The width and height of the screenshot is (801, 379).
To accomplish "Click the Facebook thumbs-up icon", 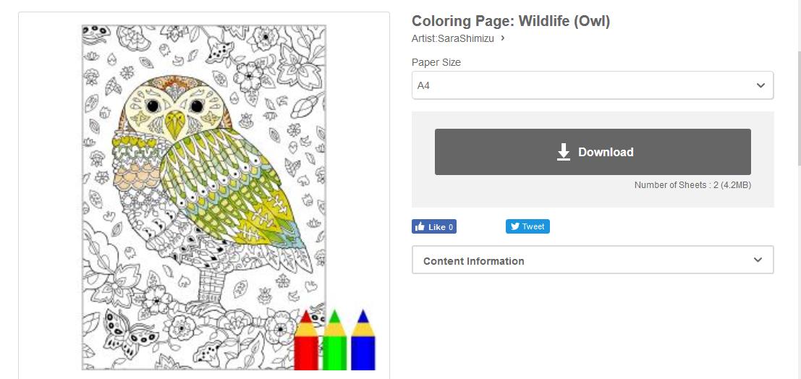I will [420, 226].
